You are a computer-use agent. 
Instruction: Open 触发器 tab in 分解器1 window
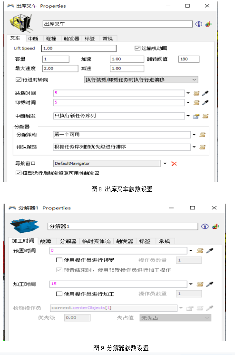125,241
